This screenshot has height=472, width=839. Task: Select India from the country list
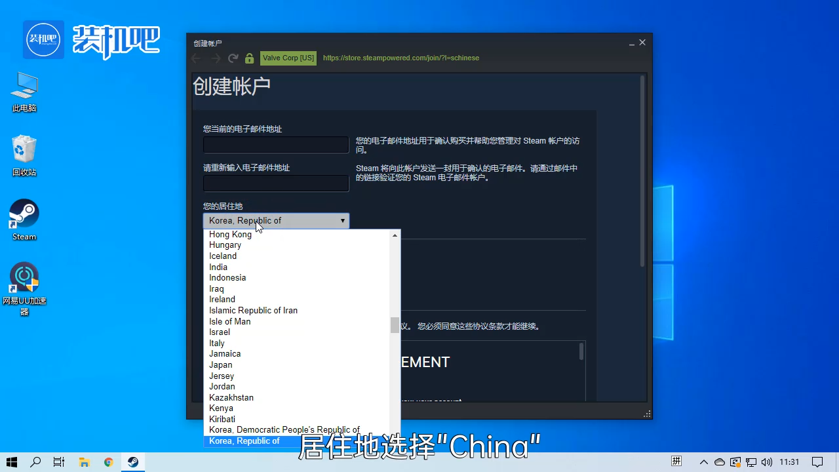218,267
